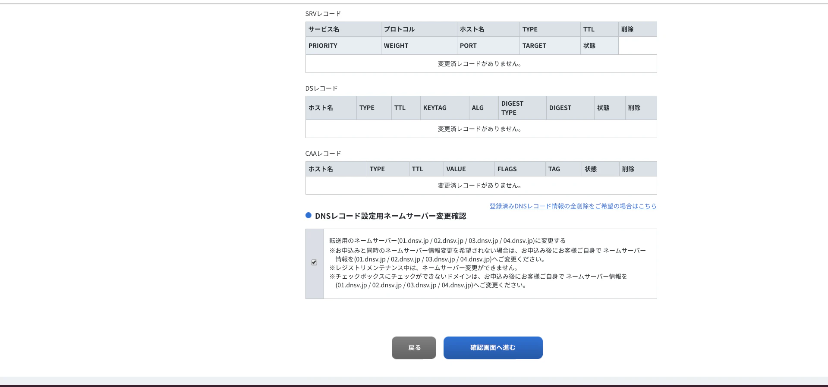Click the WEIGHT header cell
The height and width of the screenshot is (387, 828).
(419, 46)
